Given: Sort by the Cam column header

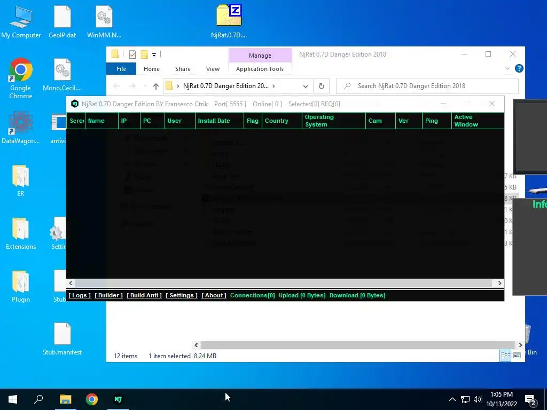Looking at the screenshot, I should click(x=380, y=121).
